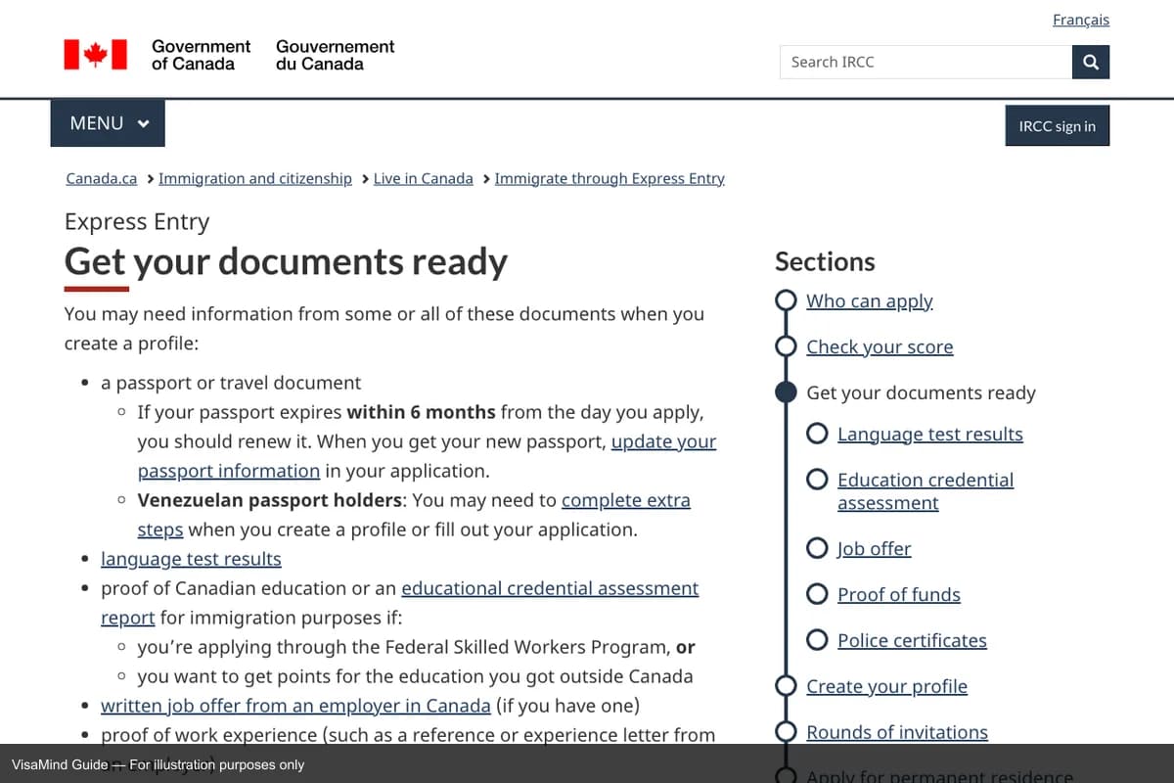Switch to the French version via Français
The width and height of the screenshot is (1174, 783).
coord(1080,19)
